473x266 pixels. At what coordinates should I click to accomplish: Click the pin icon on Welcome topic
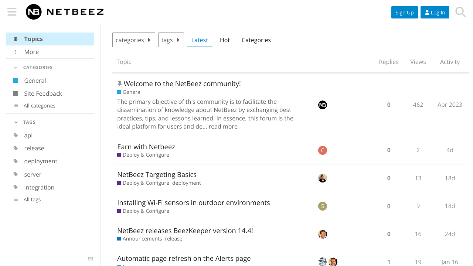coord(119,84)
